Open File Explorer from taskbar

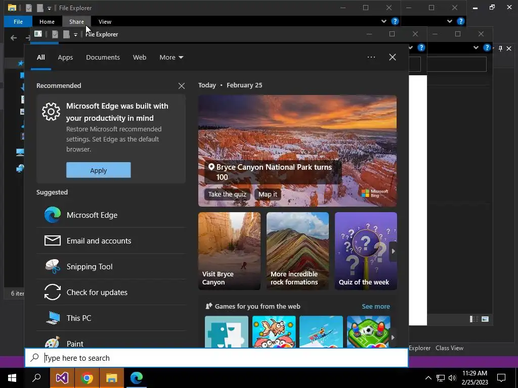pyautogui.click(x=112, y=378)
